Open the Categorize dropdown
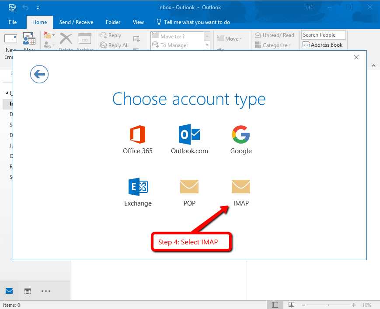Viewport: 380px width, 309px height. pos(272,45)
